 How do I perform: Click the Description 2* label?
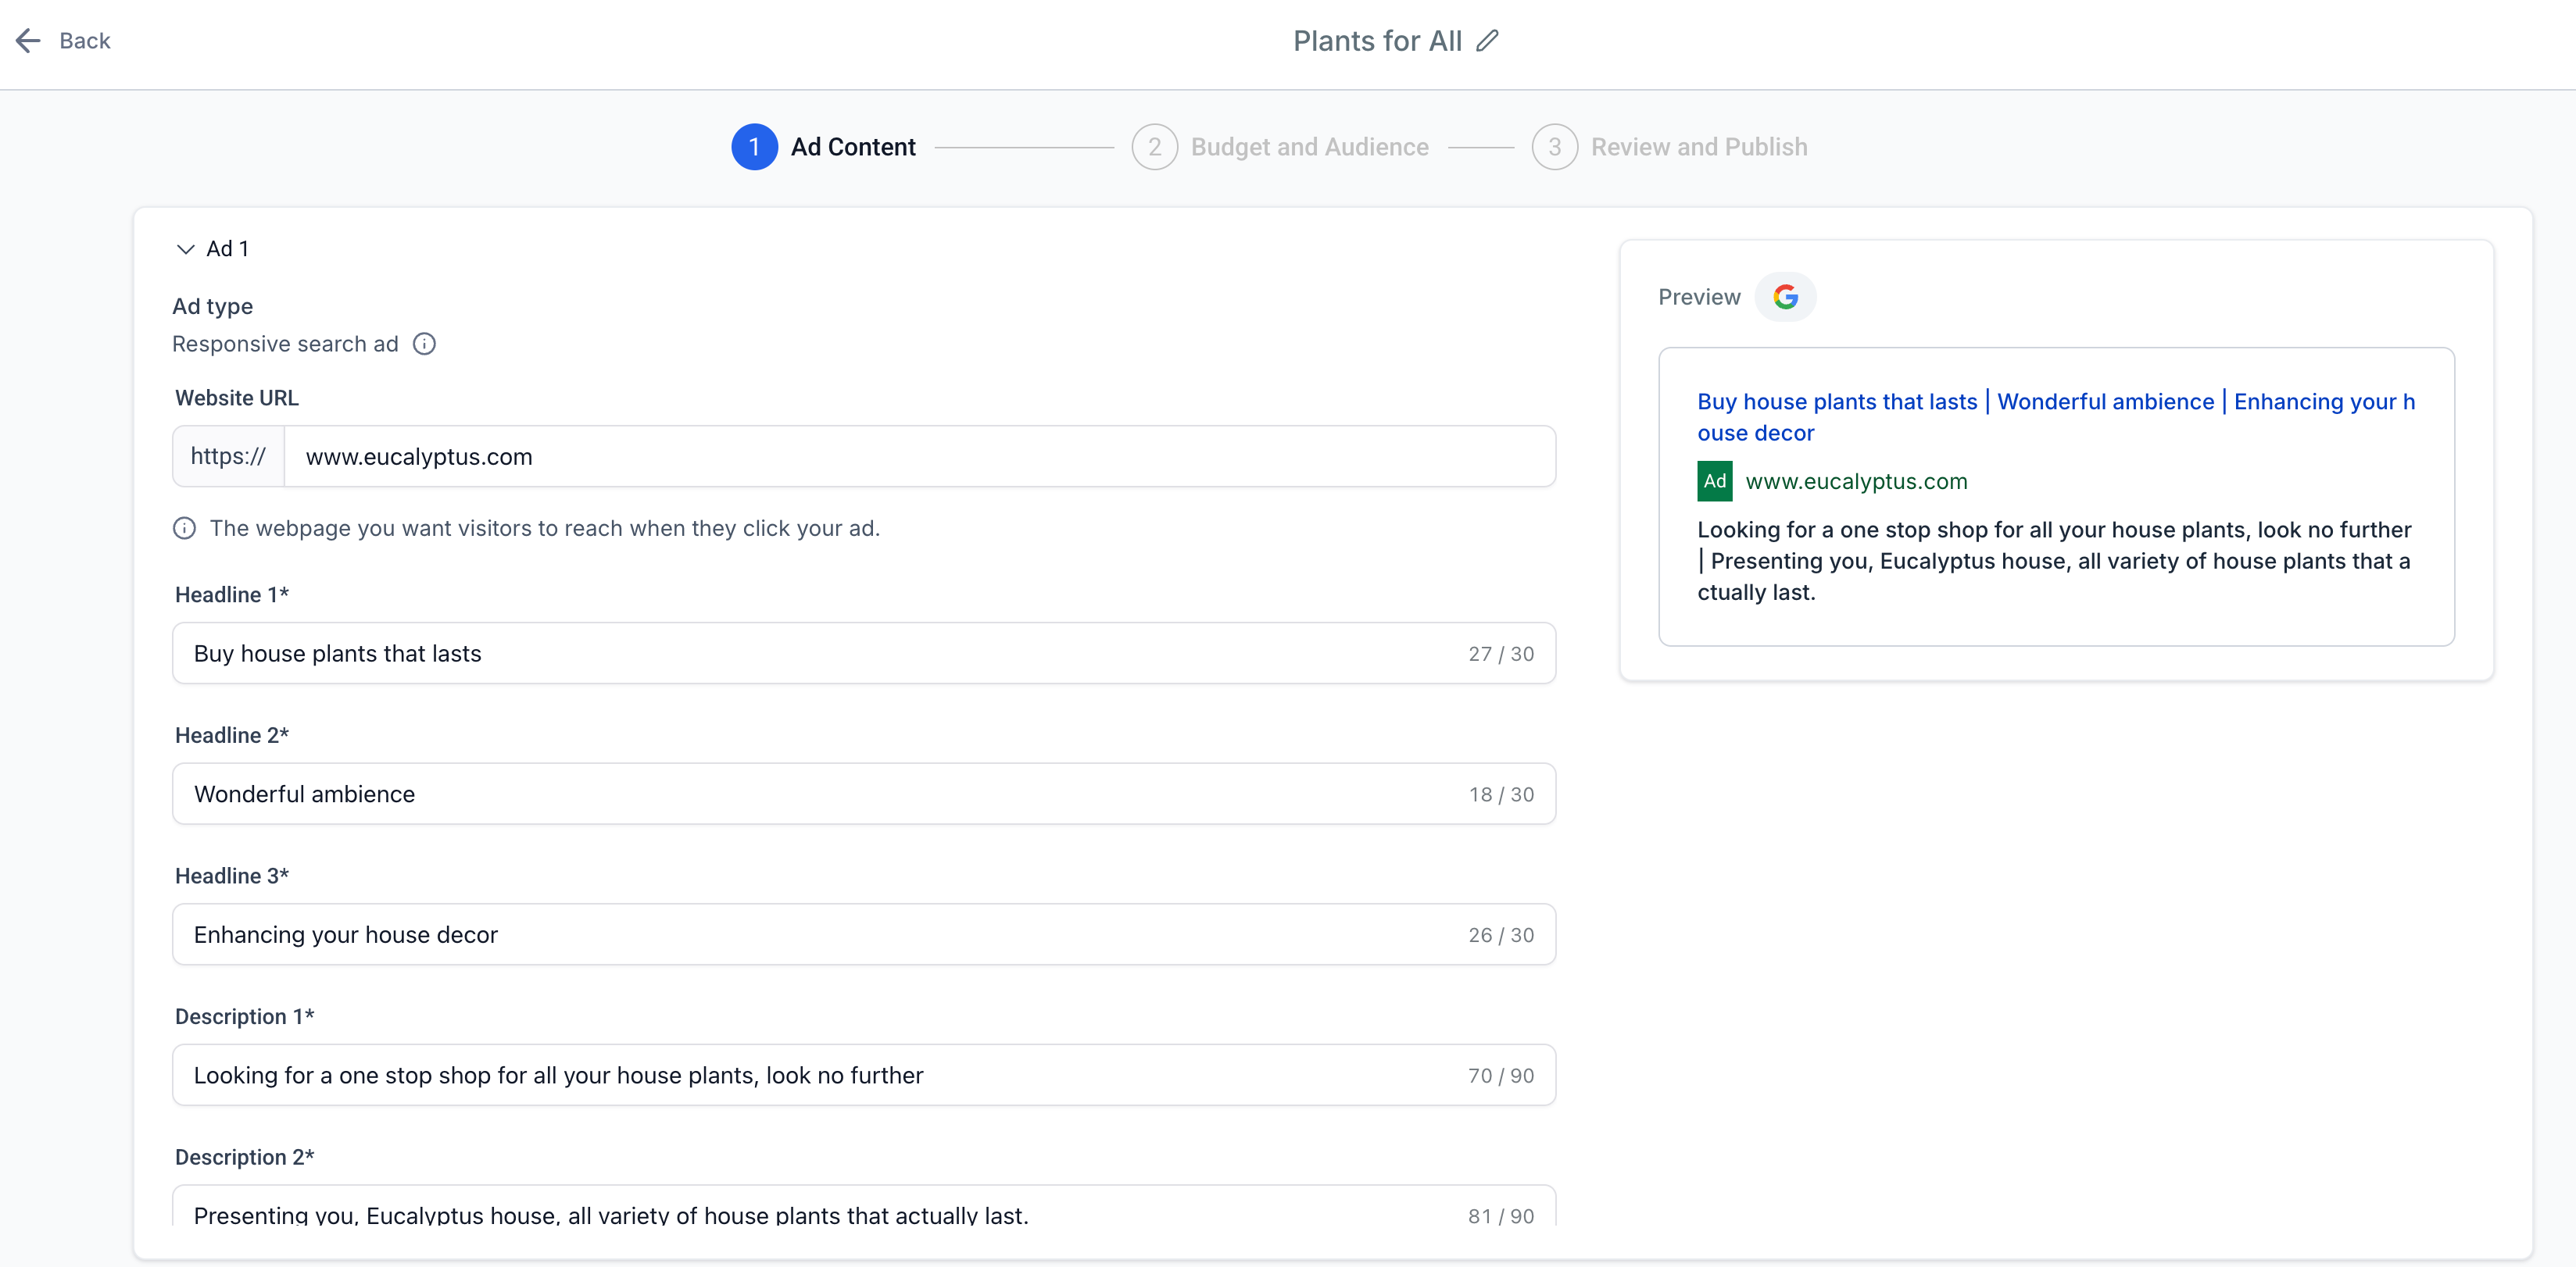pos(245,1157)
